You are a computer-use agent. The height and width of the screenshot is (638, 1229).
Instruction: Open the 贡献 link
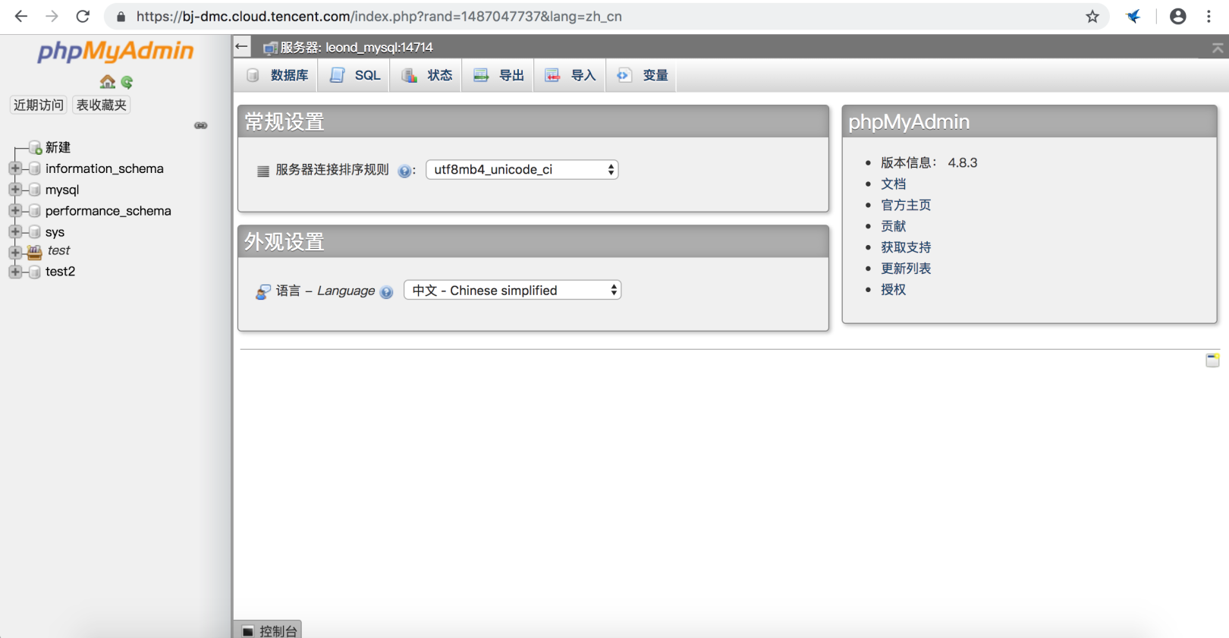coord(893,226)
